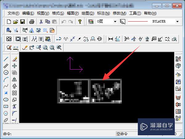Screen dimensions: 185x139
Task: Save the drawing with the floppy disk icon
Action: point(23,22)
